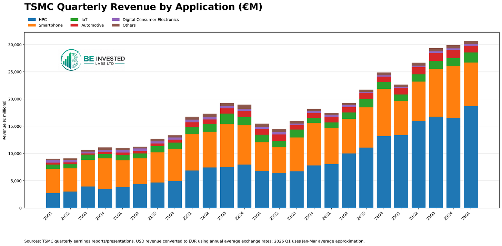Click the orange Smartphone segment of 20Q4 bar
Screen dimensions: 502x246
point(105,174)
